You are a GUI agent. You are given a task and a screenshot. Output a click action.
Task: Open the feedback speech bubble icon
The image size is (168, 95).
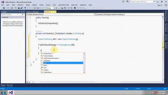coord(123,2)
